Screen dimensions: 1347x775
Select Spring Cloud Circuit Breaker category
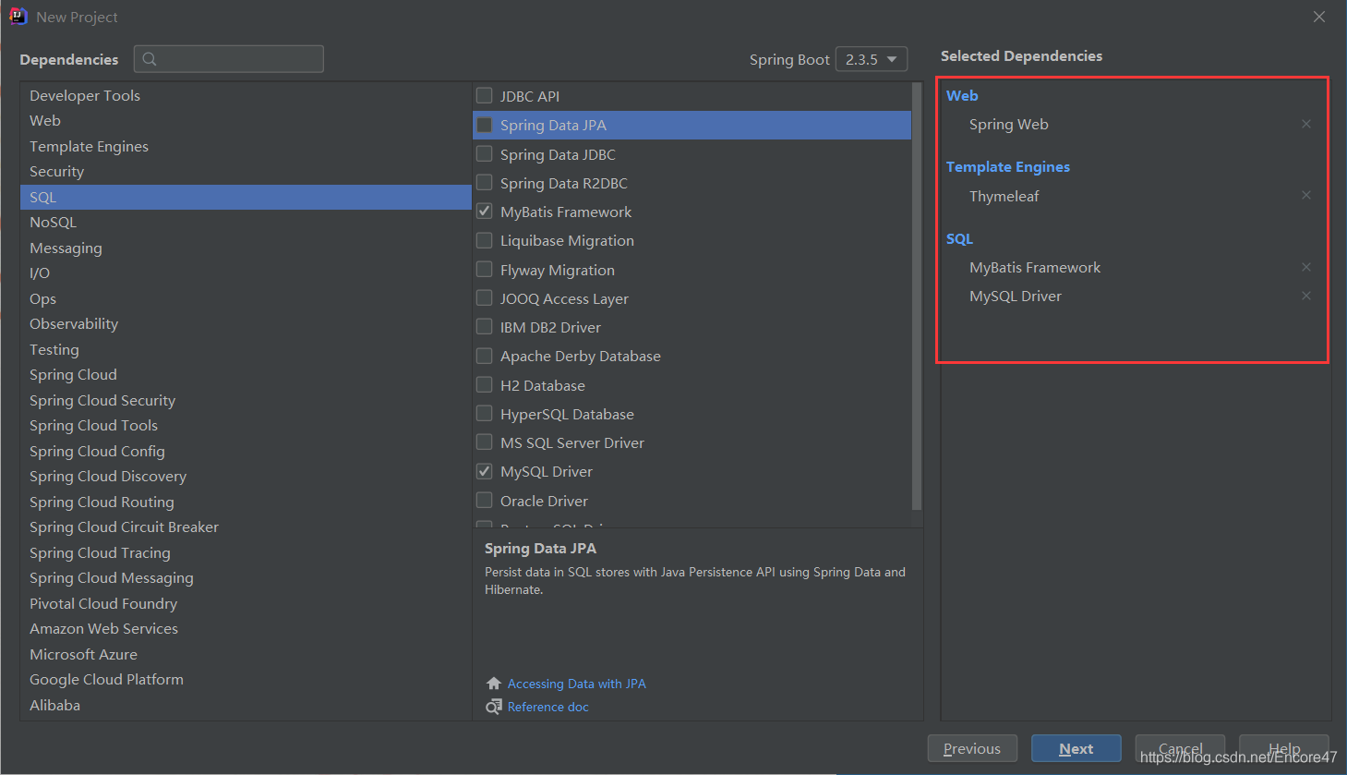(246, 527)
